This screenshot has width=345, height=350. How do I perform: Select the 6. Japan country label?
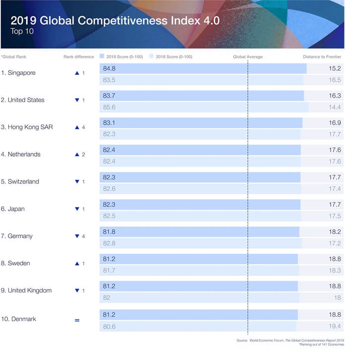(13, 209)
